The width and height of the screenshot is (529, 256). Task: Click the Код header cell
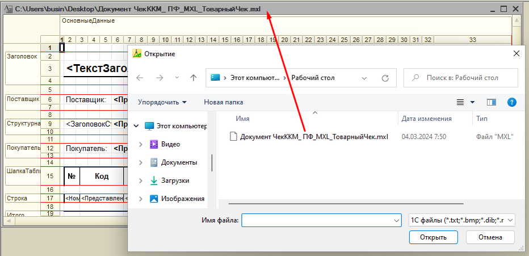(102, 176)
